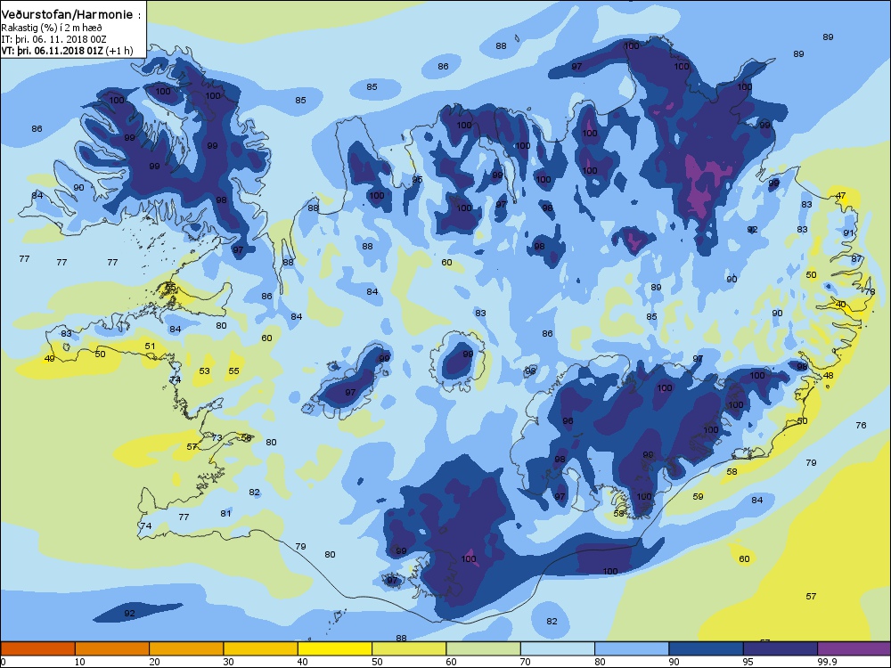Screen dimensions: 891x668
Task: Click the map humidity value 40 in the east
Action: pyautogui.click(x=840, y=304)
